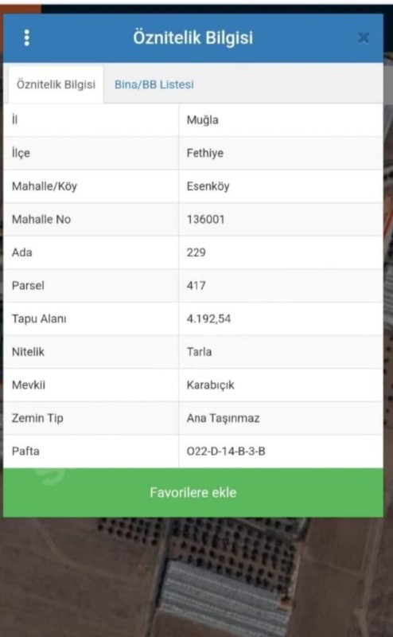Click the Zemin Tip value Ana Taşınmaz
The width and height of the screenshot is (393, 637).
[x=223, y=418]
